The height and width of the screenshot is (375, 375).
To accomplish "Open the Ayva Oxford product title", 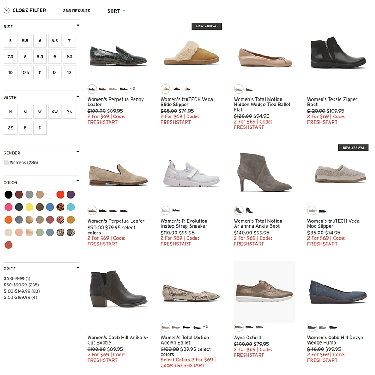I will tap(247, 337).
